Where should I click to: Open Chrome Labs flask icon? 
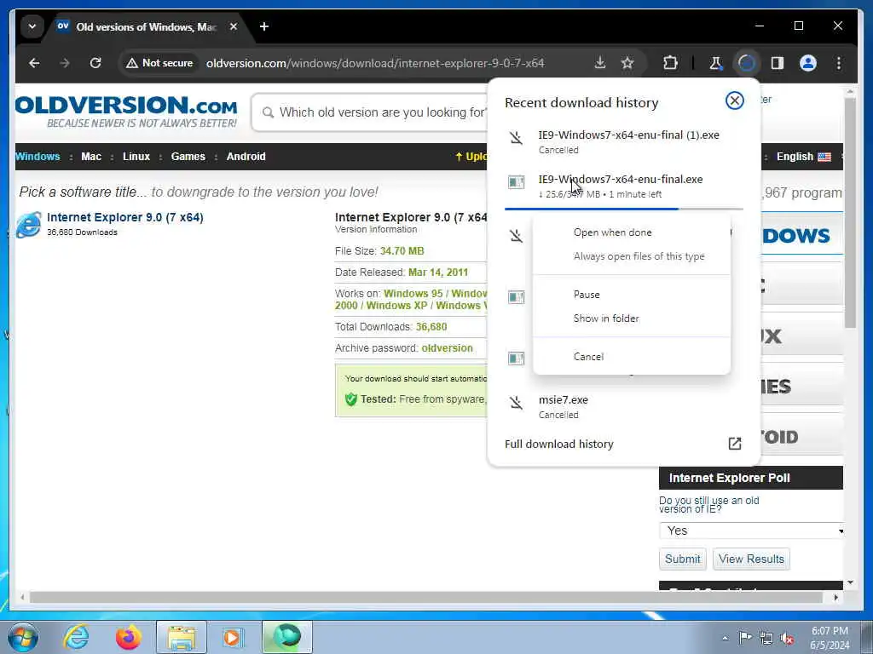715,63
